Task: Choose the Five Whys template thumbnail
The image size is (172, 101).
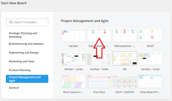Action: (x=99, y=81)
